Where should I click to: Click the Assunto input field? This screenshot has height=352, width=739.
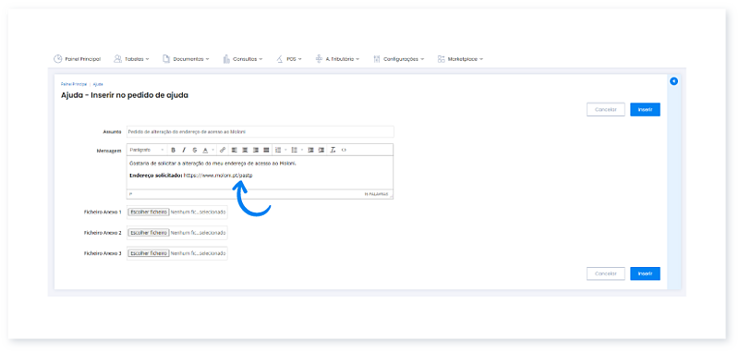tap(260, 132)
